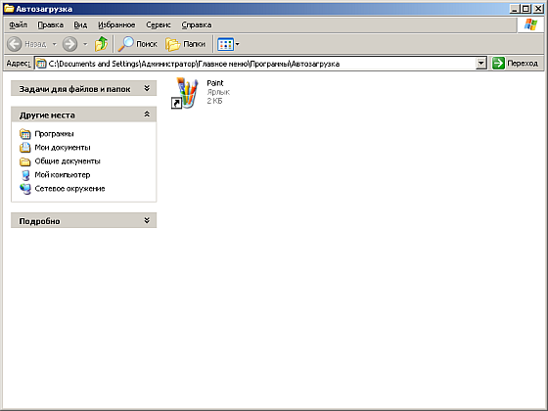The image size is (548, 411).
Task: Open the Справка menu
Action: (197, 24)
